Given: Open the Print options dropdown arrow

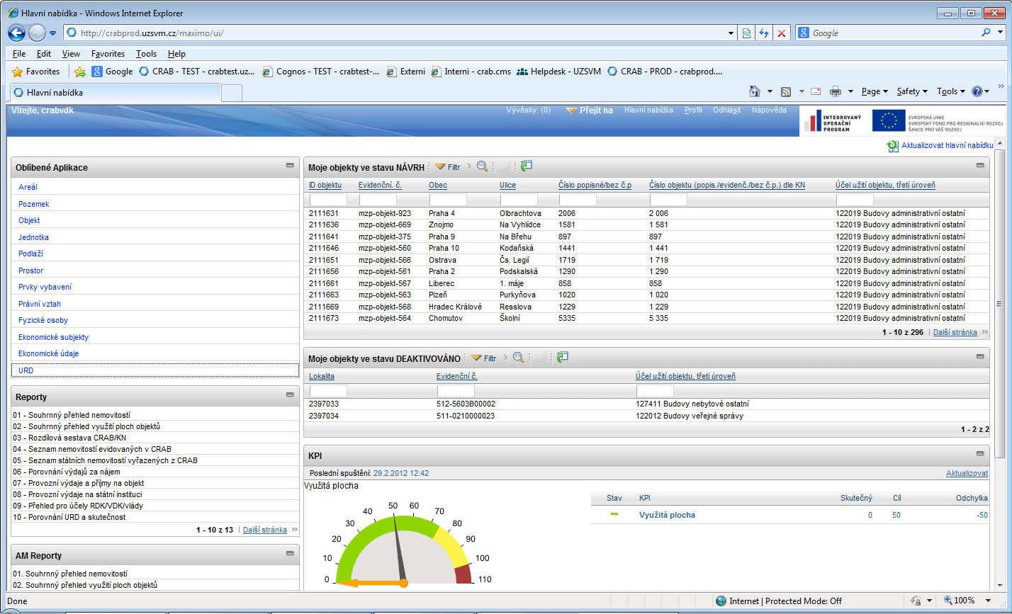Looking at the screenshot, I should [851, 91].
